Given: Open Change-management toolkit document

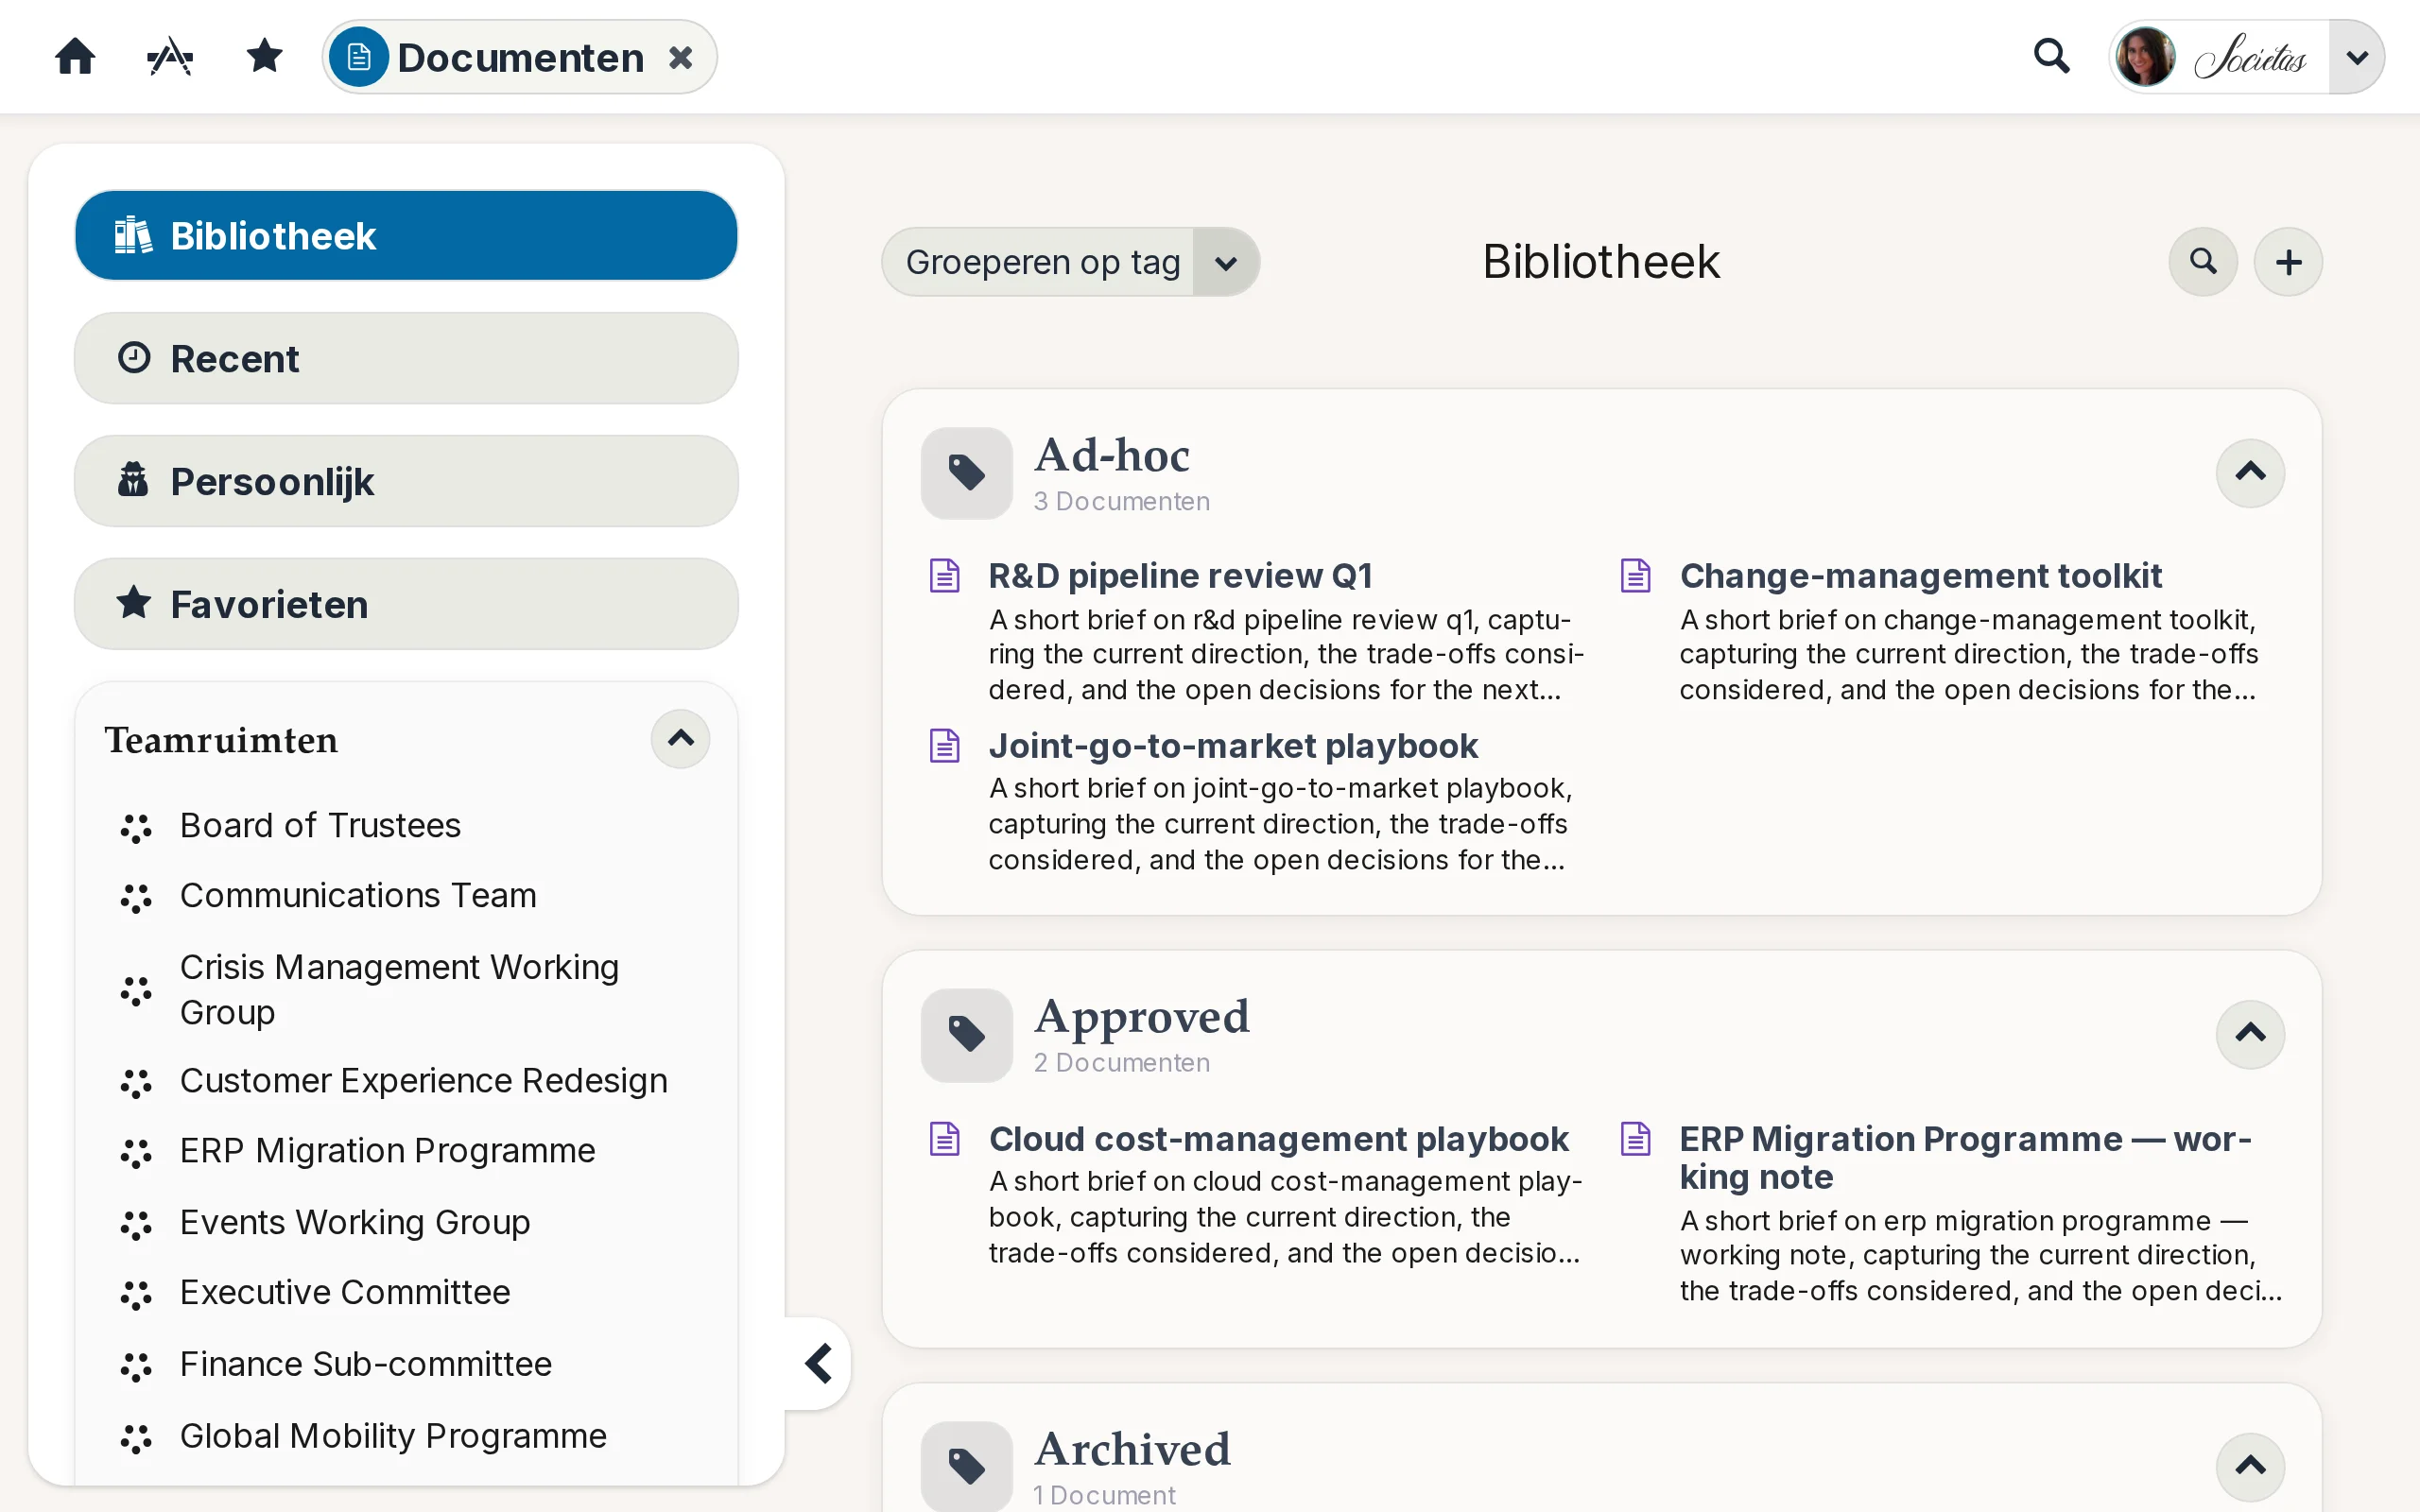Looking at the screenshot, I should pos(1920,576).
